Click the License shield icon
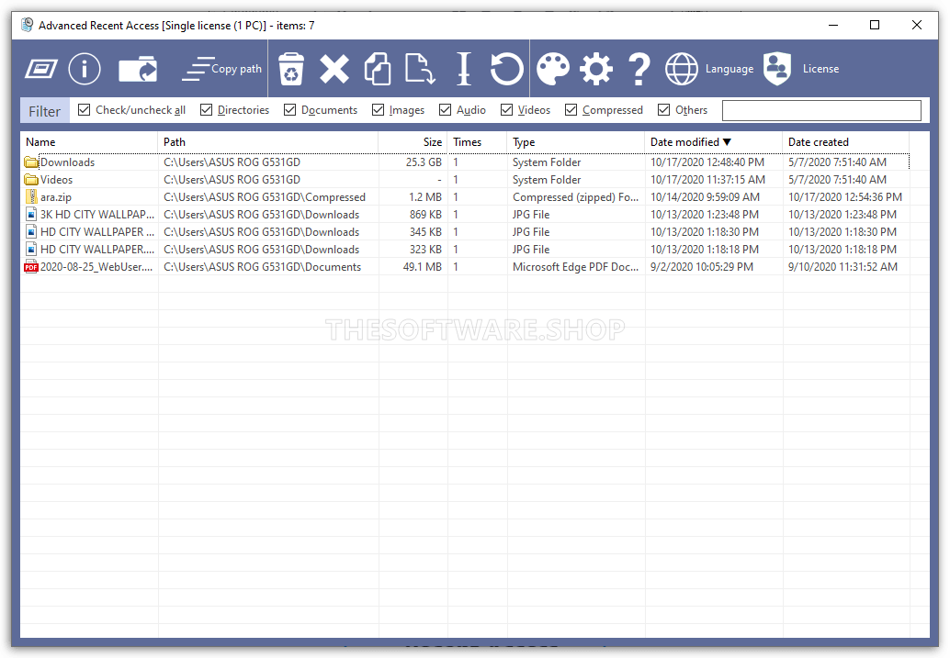Screen dimensions: 950x658 click(x=777, y=69)
